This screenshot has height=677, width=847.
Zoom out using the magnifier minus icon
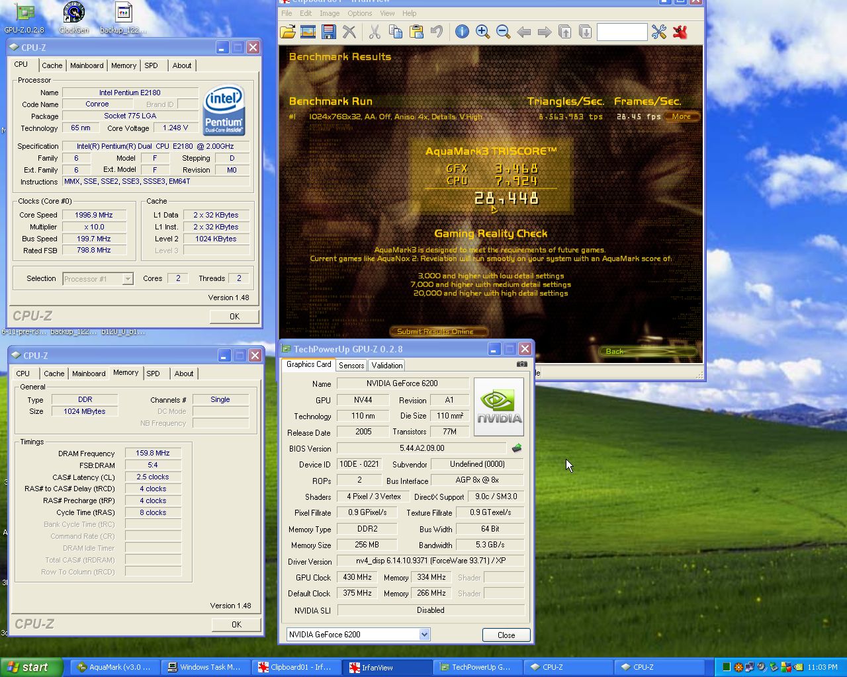pyautogui.click(x=503, y=32)
